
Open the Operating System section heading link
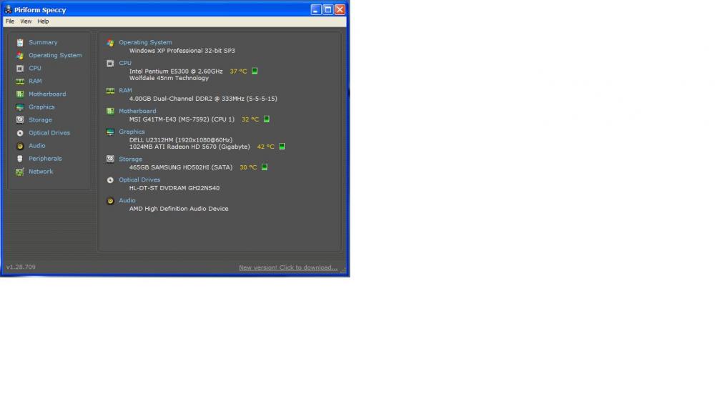pyautogui.click(x=145, y=43)
